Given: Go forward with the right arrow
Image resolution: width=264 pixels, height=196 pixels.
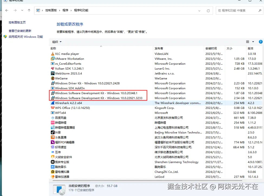Looking at the screenshot, I should 15,11.
